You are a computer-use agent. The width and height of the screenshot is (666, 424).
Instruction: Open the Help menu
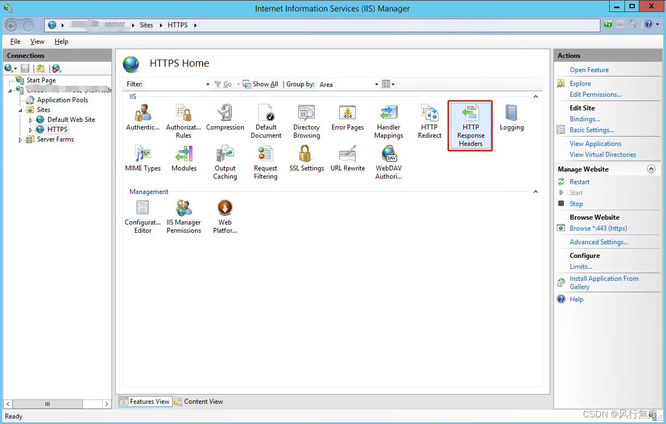click(x=61, y=42)
